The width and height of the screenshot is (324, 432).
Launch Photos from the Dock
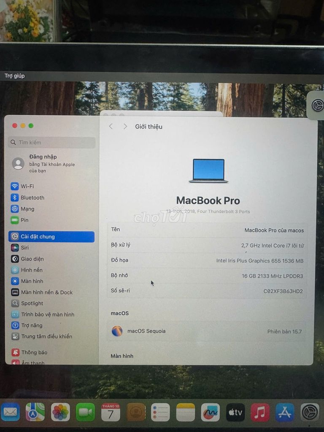coord(60,412)
